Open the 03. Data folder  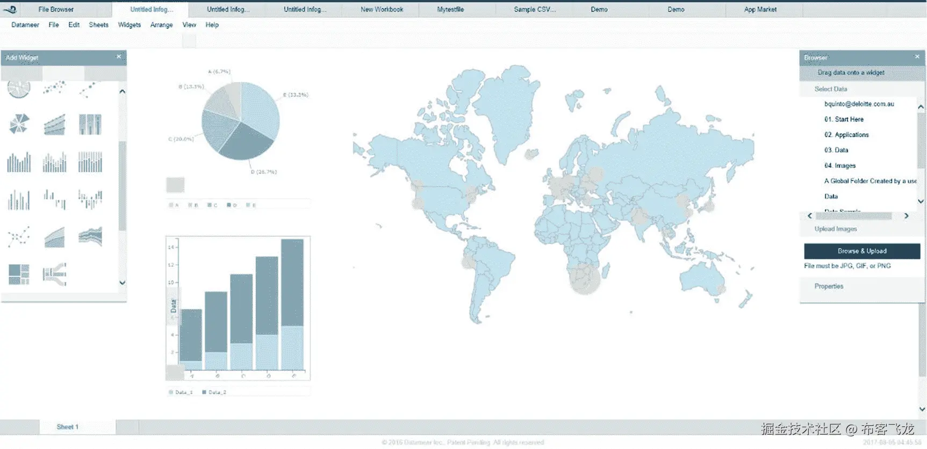(x=836, y=150)
